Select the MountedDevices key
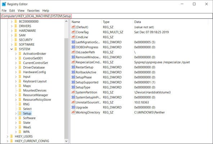The height and width of the screenshot is (144, 213). [35, 90]
